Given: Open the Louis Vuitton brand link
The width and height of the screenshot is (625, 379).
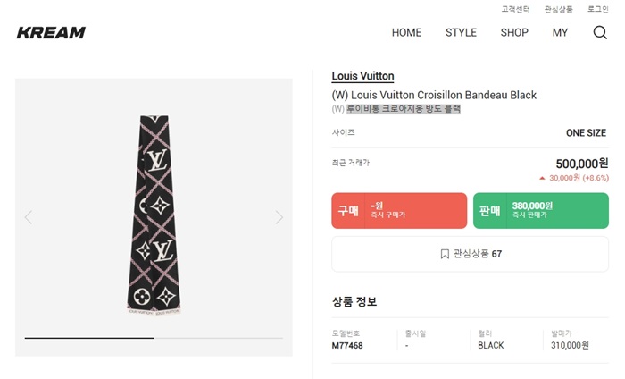Looking at the screenshot, I should [x=362, y=76].
